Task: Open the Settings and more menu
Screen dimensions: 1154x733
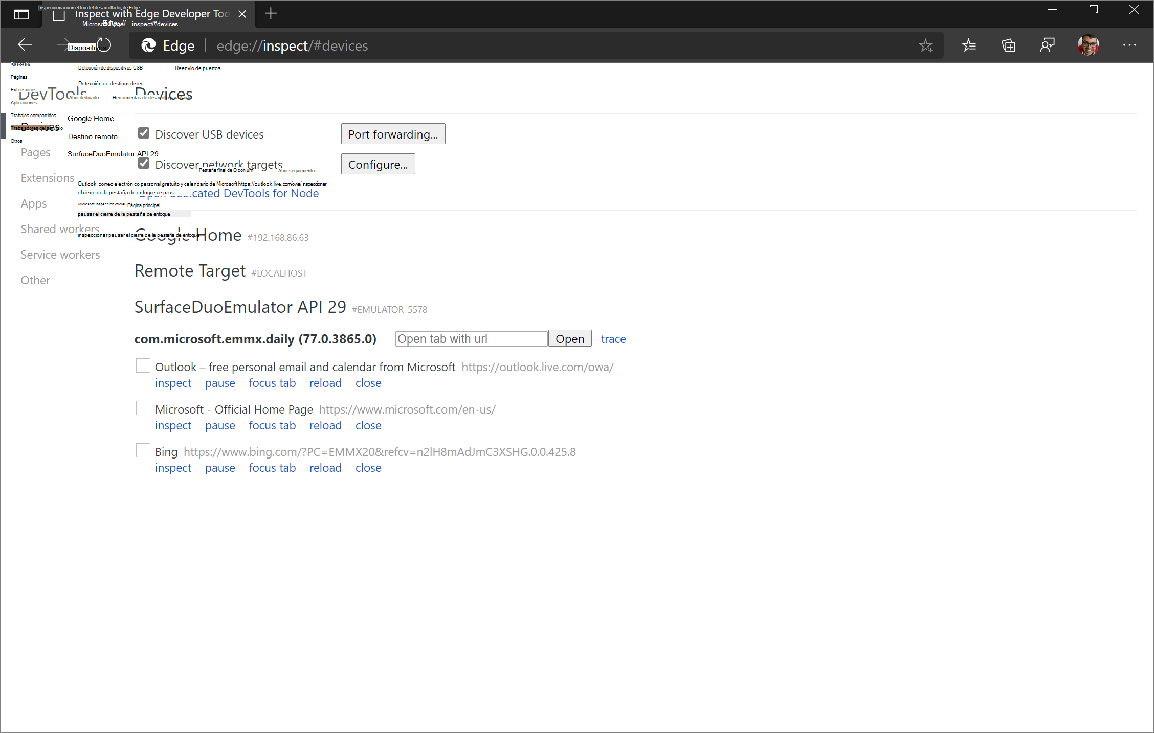Action: 1129,45
